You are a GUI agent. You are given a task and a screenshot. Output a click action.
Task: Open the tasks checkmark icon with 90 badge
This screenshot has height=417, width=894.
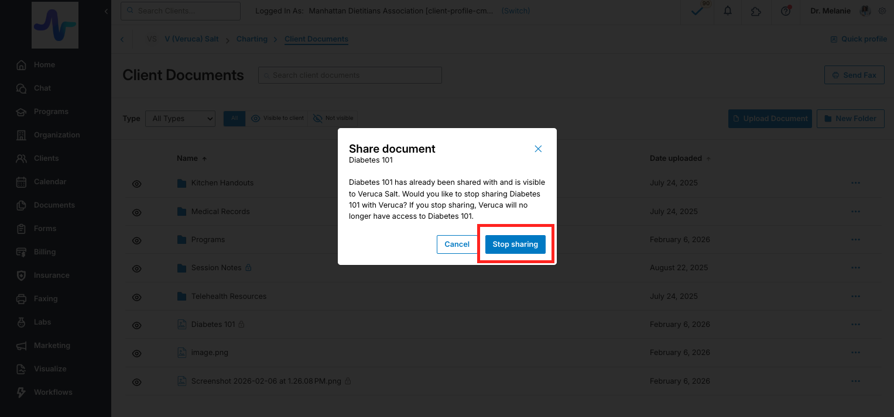click(x=697, y=11)
